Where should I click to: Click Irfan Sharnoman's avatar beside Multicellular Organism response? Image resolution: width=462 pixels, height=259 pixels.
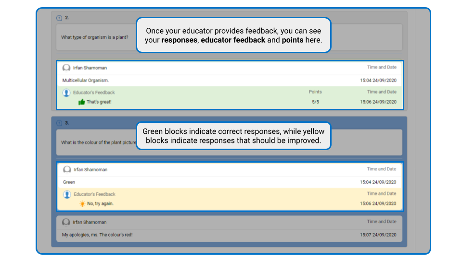(x=66, y=68)
